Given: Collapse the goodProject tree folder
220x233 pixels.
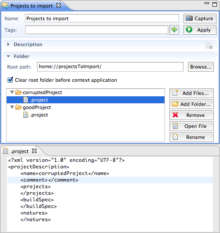Looking at the screenshot, I should point(12,107).
